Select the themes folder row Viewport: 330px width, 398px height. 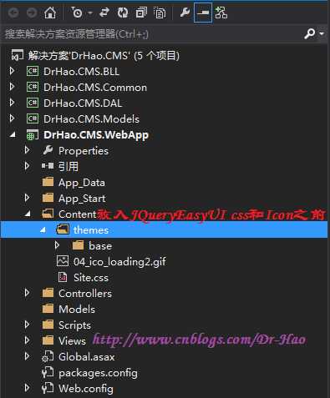pyautogui.click(x=165, y=230)
